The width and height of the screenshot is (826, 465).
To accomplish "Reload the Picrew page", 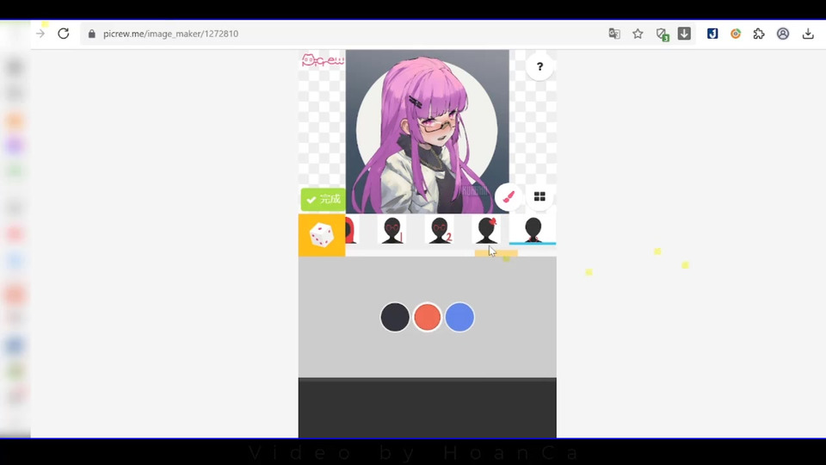I will 64,34.
